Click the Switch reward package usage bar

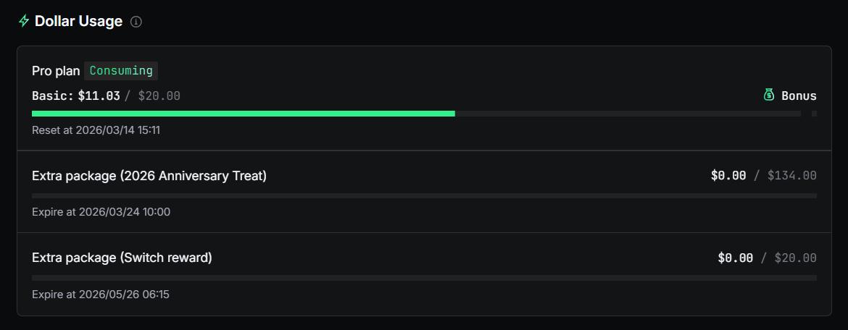pyautogui.click(x=424, y=278)
